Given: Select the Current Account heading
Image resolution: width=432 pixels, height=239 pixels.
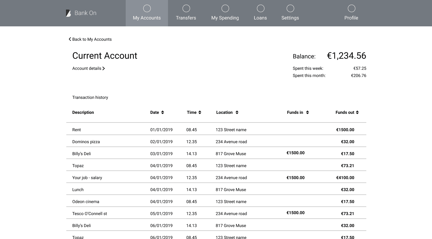Looking at the screenshot, I should tap(105, 56).
